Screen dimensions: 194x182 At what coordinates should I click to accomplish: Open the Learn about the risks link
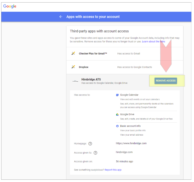point(153,42)
